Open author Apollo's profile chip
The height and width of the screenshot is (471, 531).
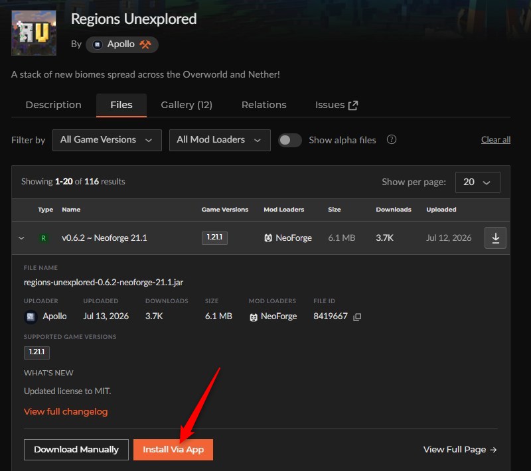pos(122,44)
